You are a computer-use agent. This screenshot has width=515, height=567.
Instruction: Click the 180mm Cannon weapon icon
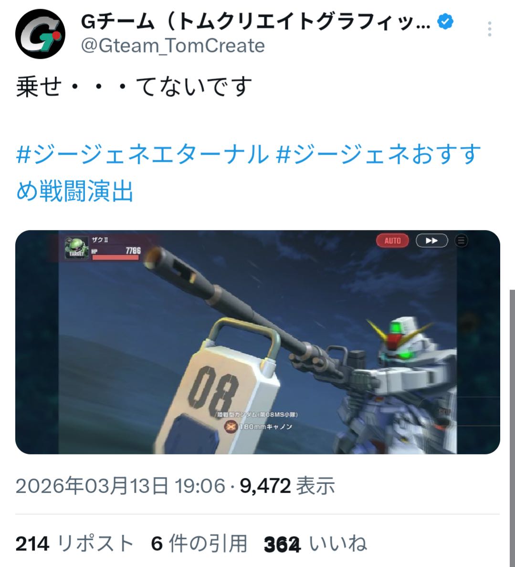click(x=231, y=427)
